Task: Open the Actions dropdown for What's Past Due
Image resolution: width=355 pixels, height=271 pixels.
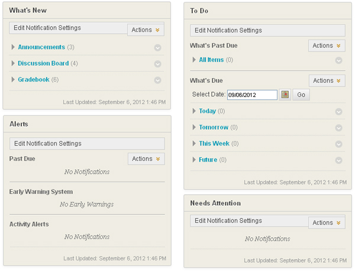Action: tap(327, 46)
